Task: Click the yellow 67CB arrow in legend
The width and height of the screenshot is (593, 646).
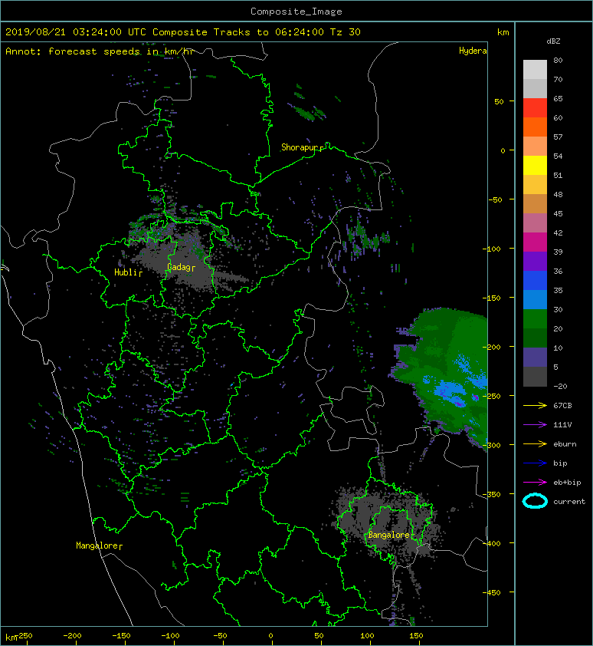Action: 535,406
